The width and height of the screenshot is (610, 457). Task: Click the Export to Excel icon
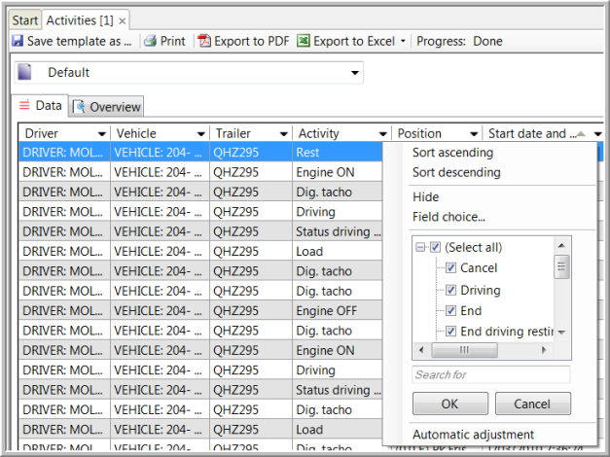pos(304,42)
